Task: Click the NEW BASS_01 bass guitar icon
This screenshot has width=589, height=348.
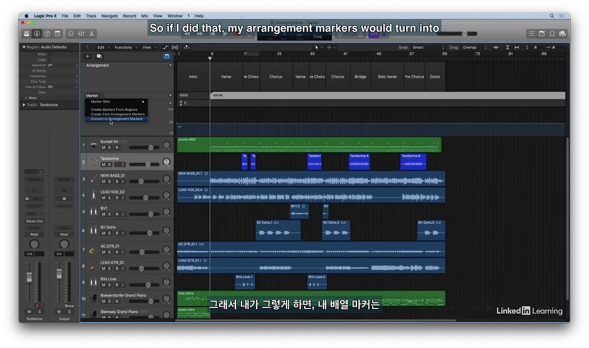Action: 94,179
